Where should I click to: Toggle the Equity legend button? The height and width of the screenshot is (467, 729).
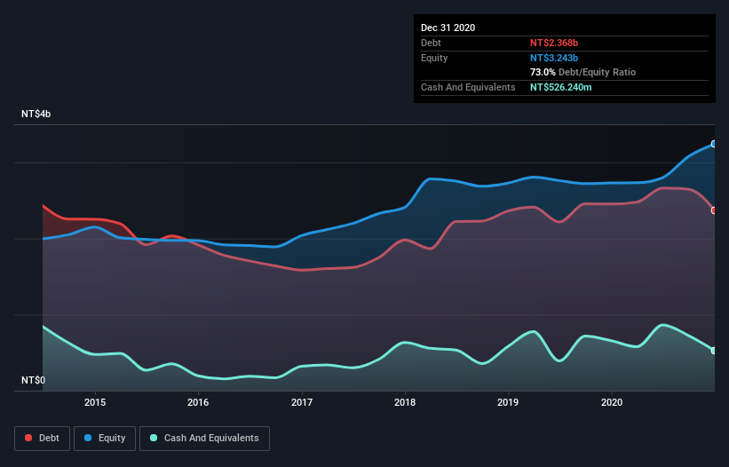[x=105, y=438]
